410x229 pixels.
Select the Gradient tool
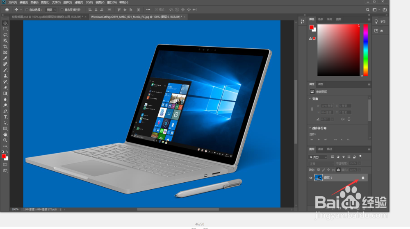click(5, 93)
